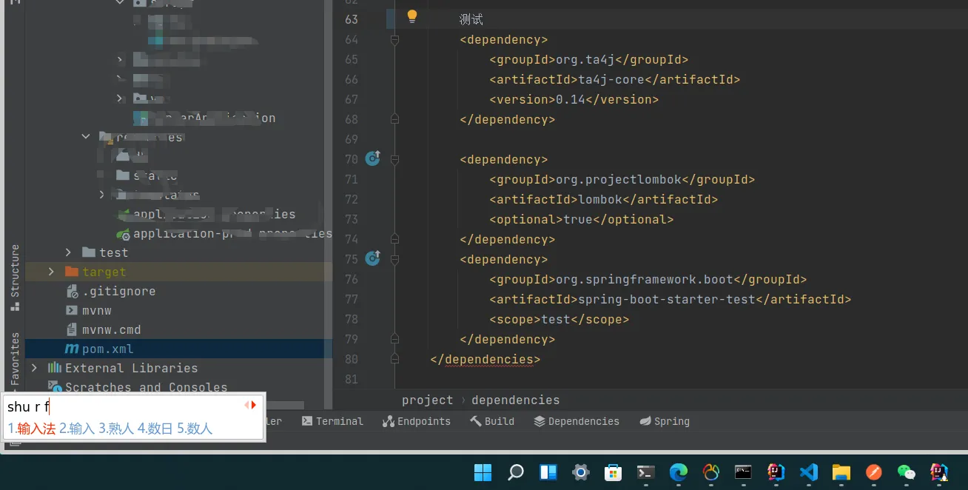This screenshot has width=968, height=490.
Task: Open File Explorer from the taskbar
Action: (841, 472)
